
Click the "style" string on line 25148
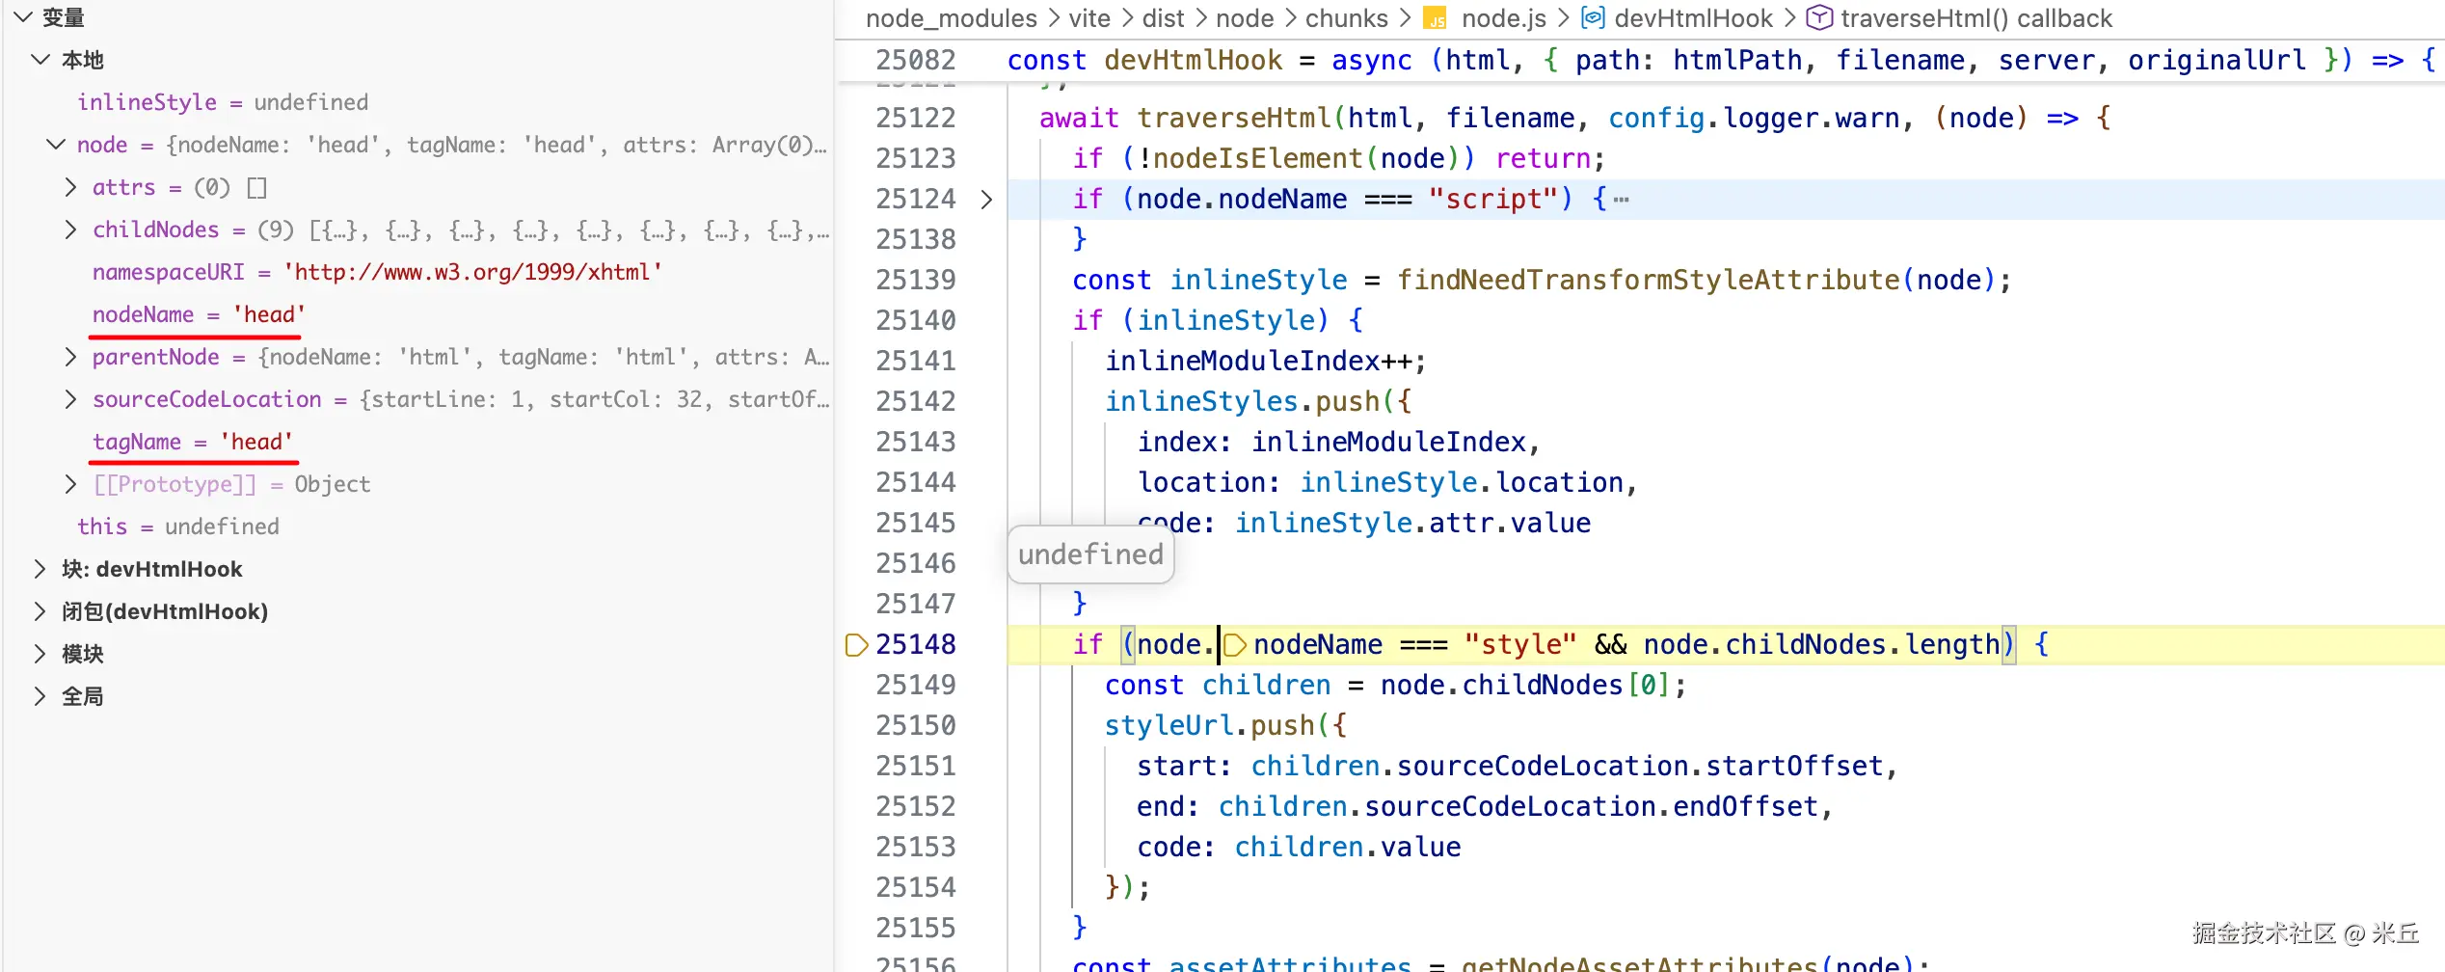[x=1520, y=644]
